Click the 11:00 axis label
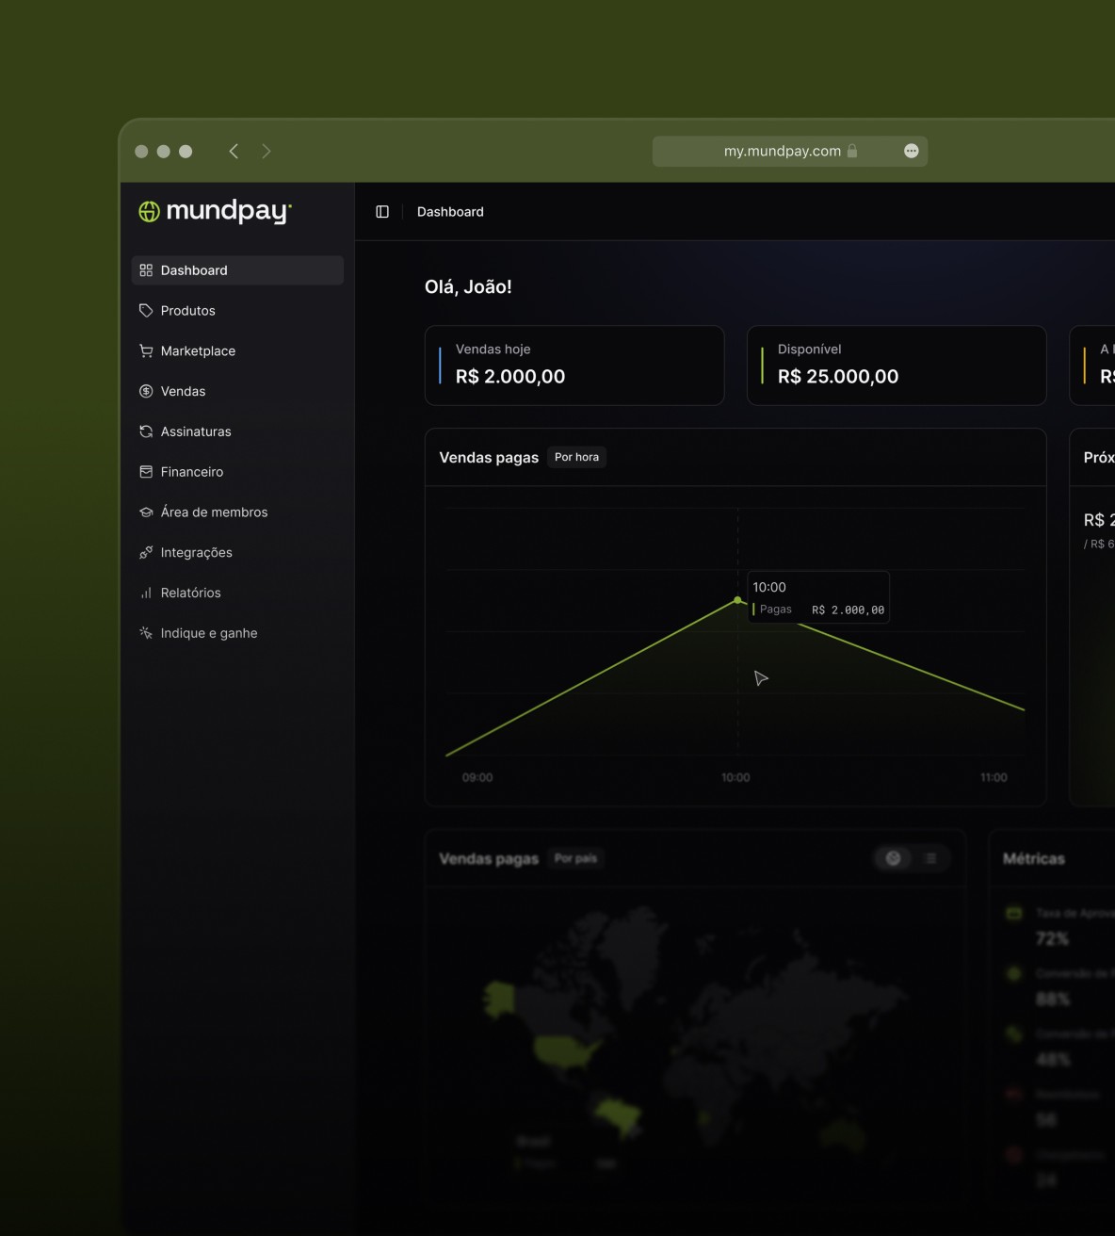The height and width of the screenshot is (1236, 1115). [994, 777]
